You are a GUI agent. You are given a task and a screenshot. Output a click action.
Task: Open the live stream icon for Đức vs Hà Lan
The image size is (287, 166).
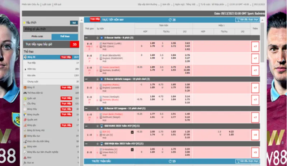132,132
